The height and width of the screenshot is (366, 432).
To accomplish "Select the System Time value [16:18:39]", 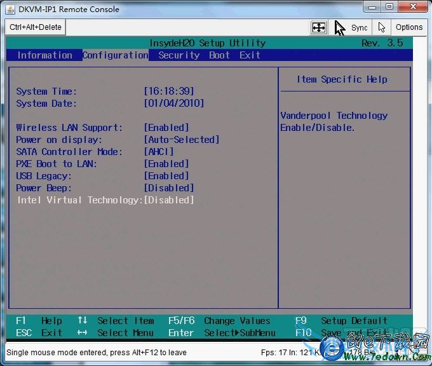I will [169, 91].
